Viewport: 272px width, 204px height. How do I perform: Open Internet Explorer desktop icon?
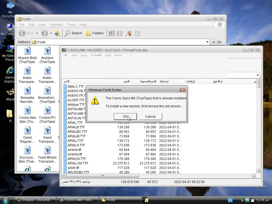10,75
